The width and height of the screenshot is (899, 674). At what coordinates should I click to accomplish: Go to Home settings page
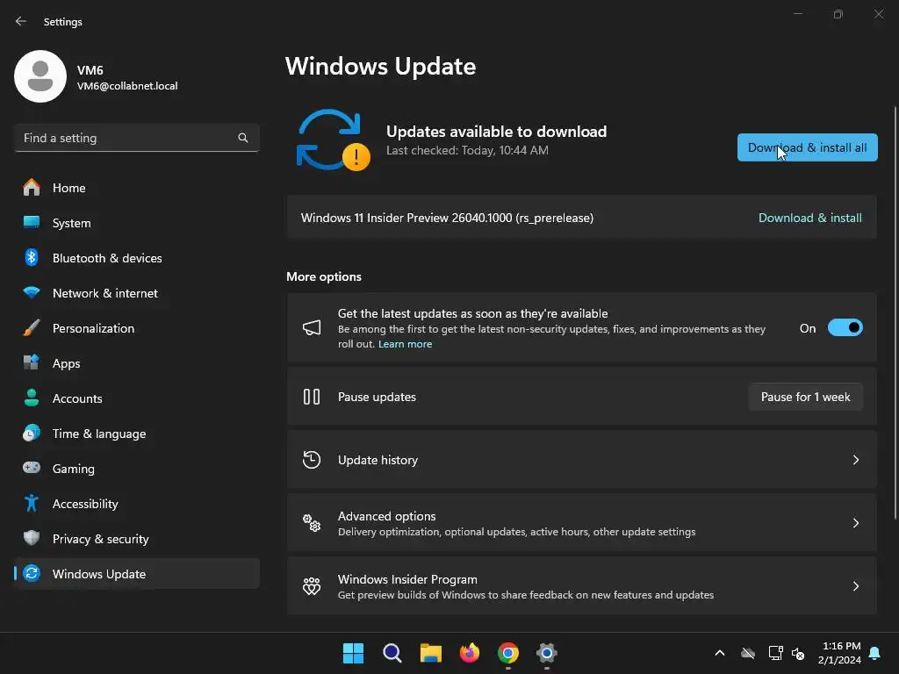(x=137, y=188)
